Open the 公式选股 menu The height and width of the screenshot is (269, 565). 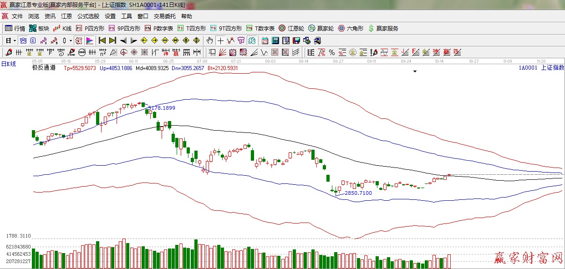[x=88, y=16]
